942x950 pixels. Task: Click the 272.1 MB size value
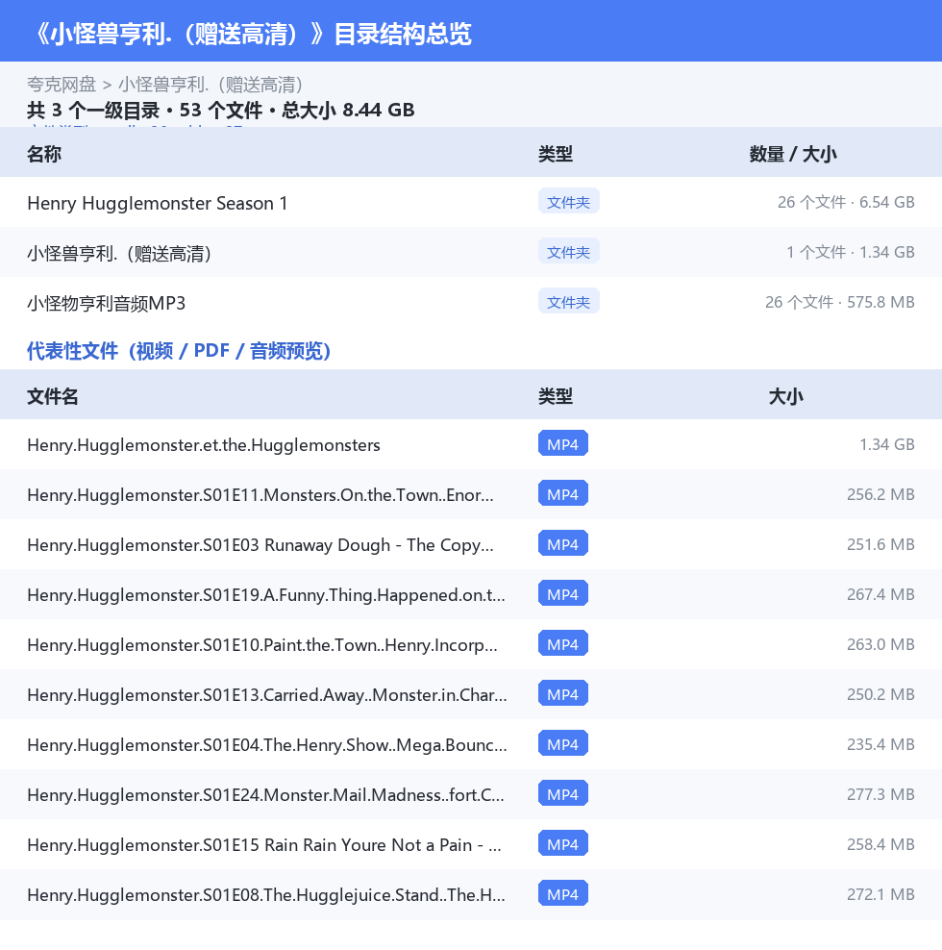[x=880, y=894]
